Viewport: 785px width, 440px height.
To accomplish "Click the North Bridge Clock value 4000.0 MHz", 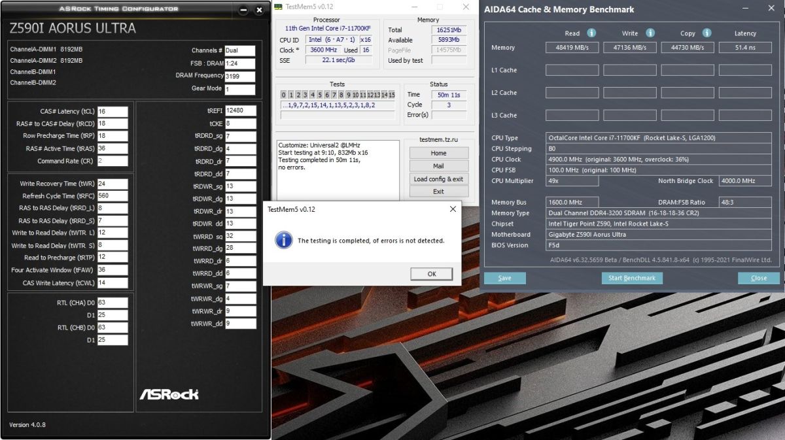I will pyautogui.click(x=745, y=181).
